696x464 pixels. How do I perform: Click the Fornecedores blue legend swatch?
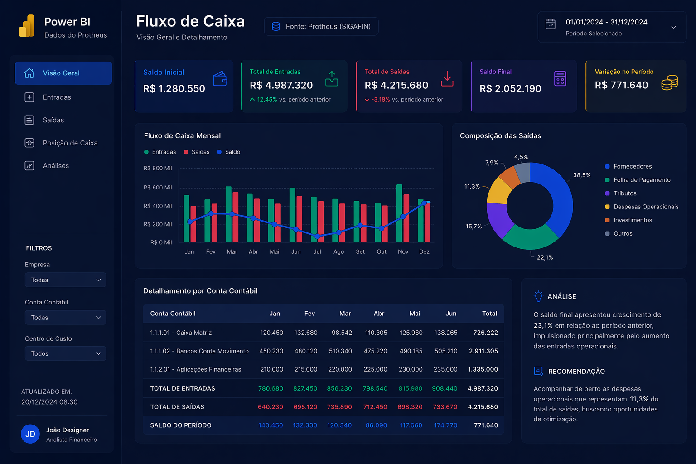tap(607, 167)
